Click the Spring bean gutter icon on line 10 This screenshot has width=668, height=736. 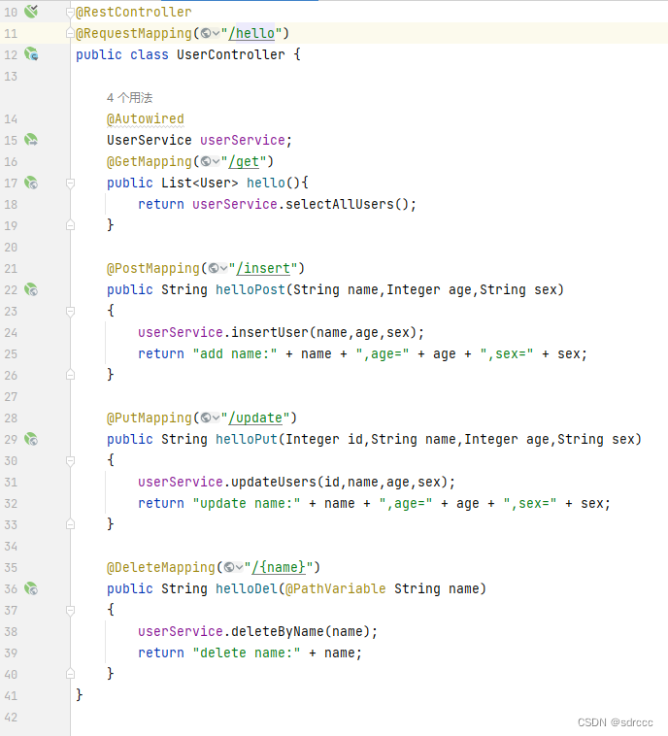click(31, 11)
